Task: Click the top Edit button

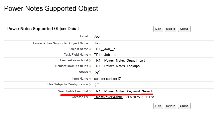Action: pos(158,29)
